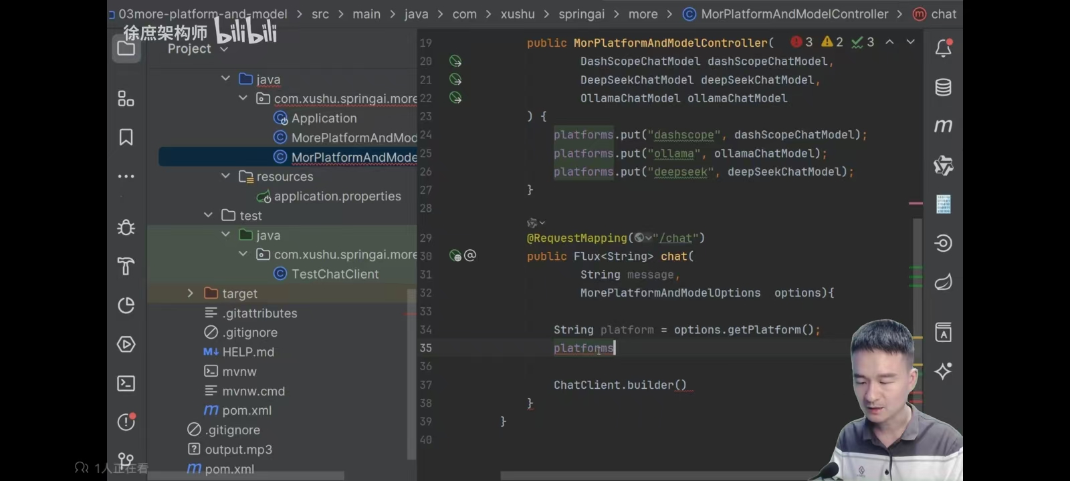Go to previous highlighted error arrow
The image size is (1070, 481).
click(x=889, y=42)
